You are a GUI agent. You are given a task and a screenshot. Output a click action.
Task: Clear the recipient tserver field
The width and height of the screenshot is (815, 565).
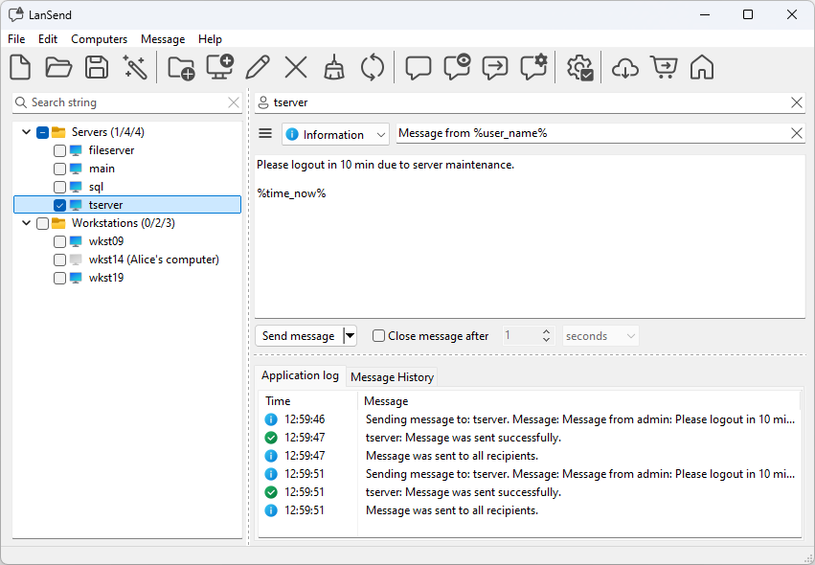(x=796, y=102)
